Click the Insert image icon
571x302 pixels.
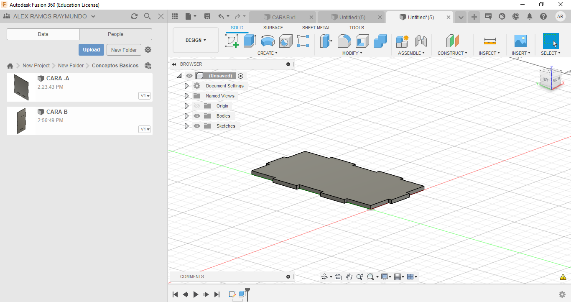click(520, 41)
